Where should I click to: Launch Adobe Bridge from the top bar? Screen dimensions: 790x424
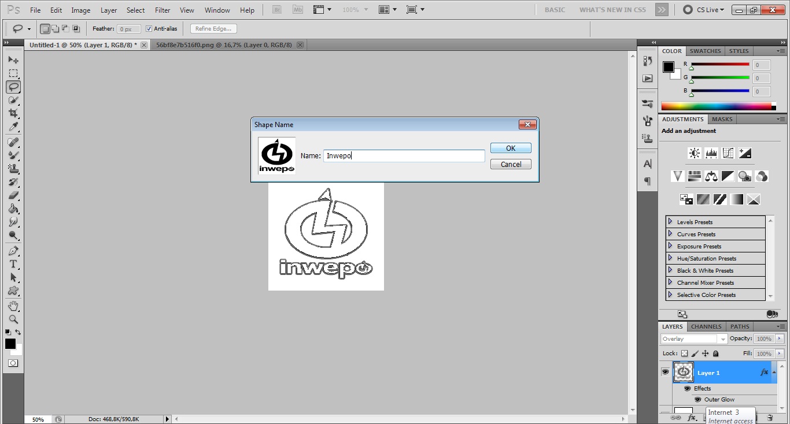276,10
